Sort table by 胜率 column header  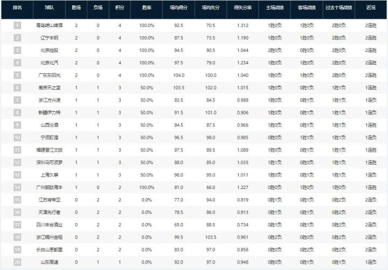147,9
